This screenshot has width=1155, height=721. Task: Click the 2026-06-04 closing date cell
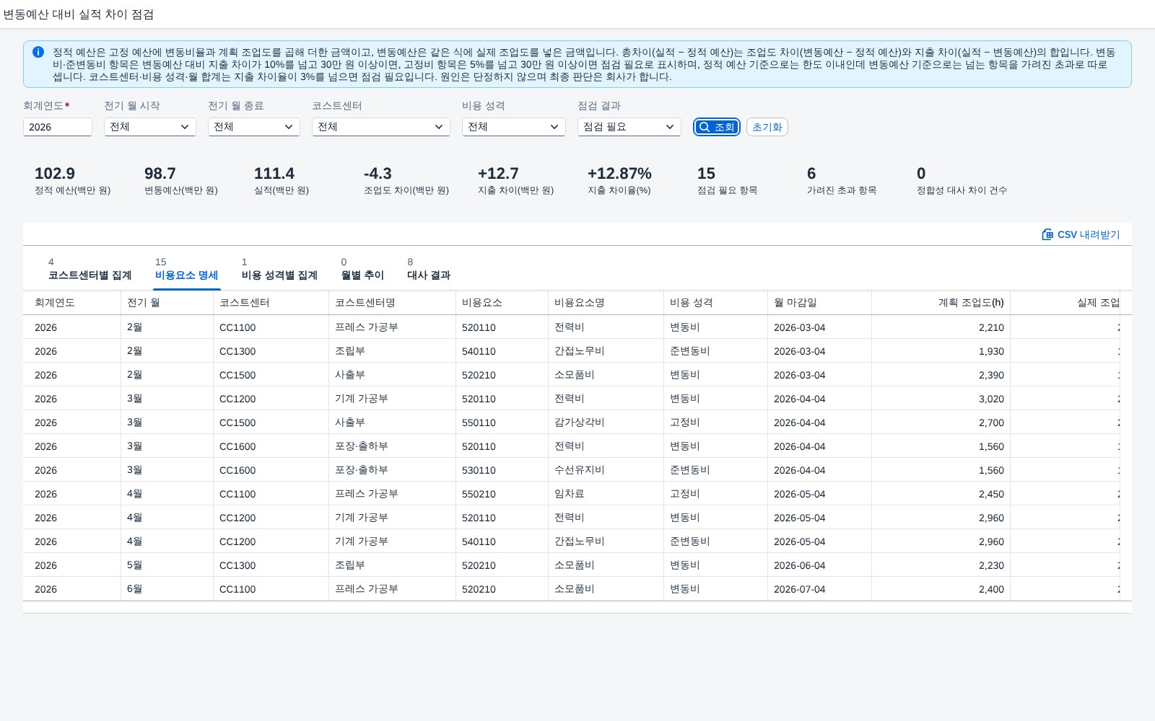tap(820, 565)
